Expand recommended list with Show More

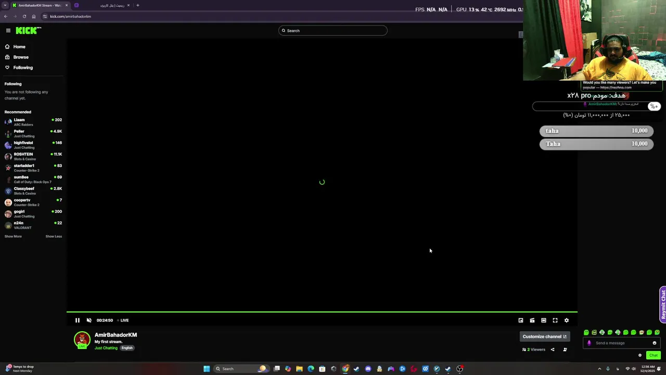coord(13,236)
